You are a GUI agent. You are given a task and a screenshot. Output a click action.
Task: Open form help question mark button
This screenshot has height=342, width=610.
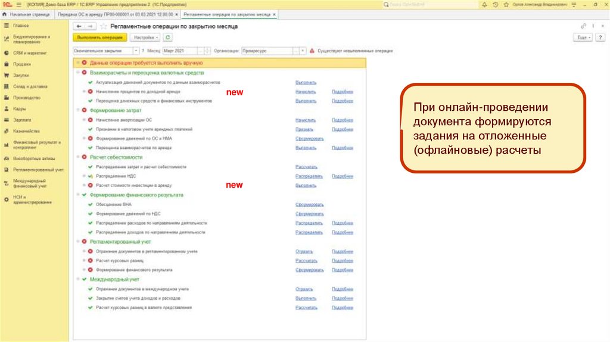click(x=600, y=38)
